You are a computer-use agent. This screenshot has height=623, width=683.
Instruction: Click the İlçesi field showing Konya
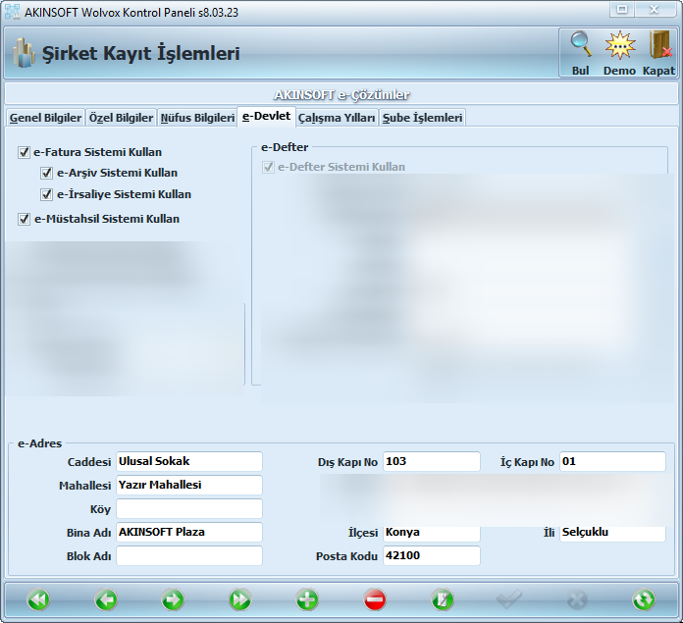point(432,533)
